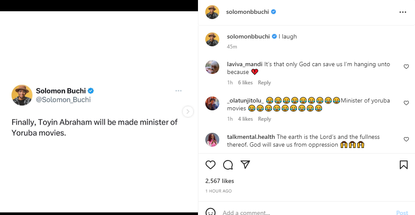415x215 pixels.
Task: Save post with bookmark icon
Action: (x=403, y=165)
